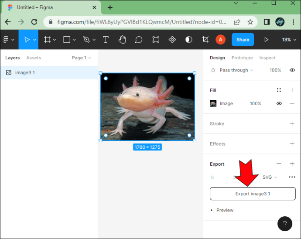The width and height of the screenshot is (301, 239).
Task: Click the Present play icon
Action: (x=266, y=40)
